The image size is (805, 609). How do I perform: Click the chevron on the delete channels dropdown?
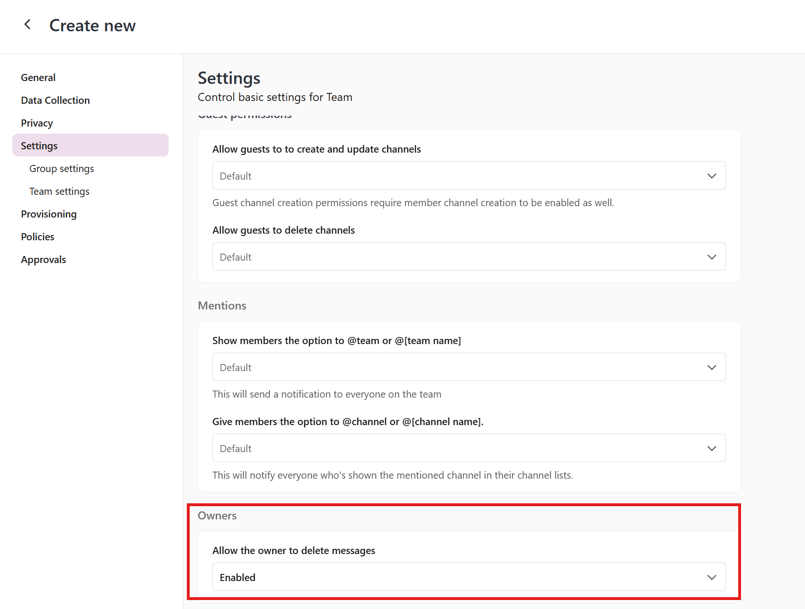pyautogui.click(x=711, y=256)
